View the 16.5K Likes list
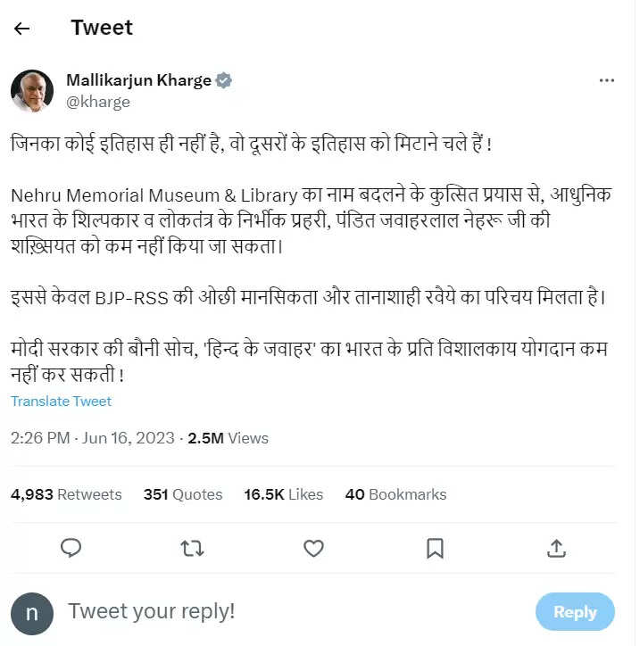Image resolution: width=640 pixels, height=646 pixels. [x=284, y=494]
